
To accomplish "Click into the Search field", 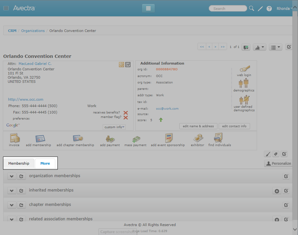I will tap(228, 9).
